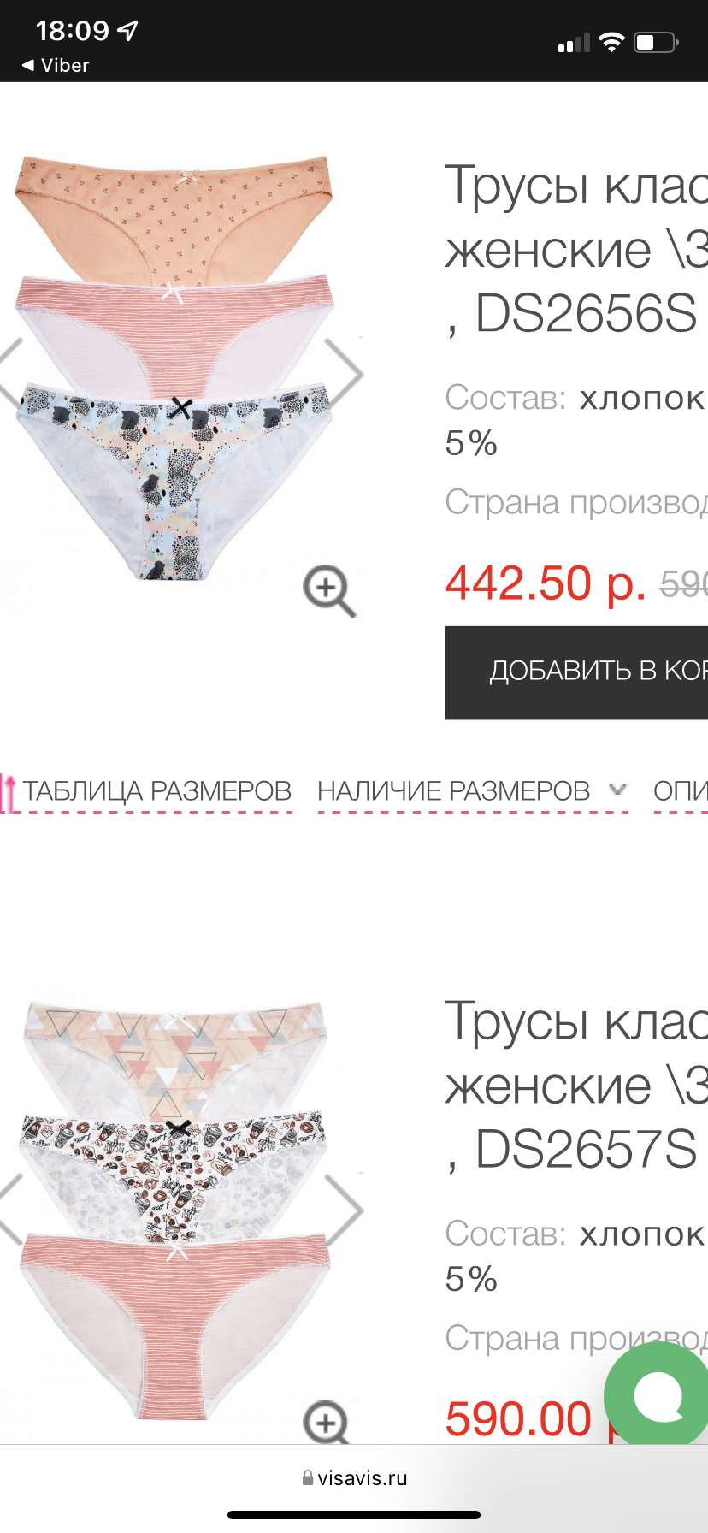Screen dimensions: 708x1533
Task: Expand the НАЛИЧИЕ РАЗМЕРОВ dropdown arrow
Action: tap(617, 790)
